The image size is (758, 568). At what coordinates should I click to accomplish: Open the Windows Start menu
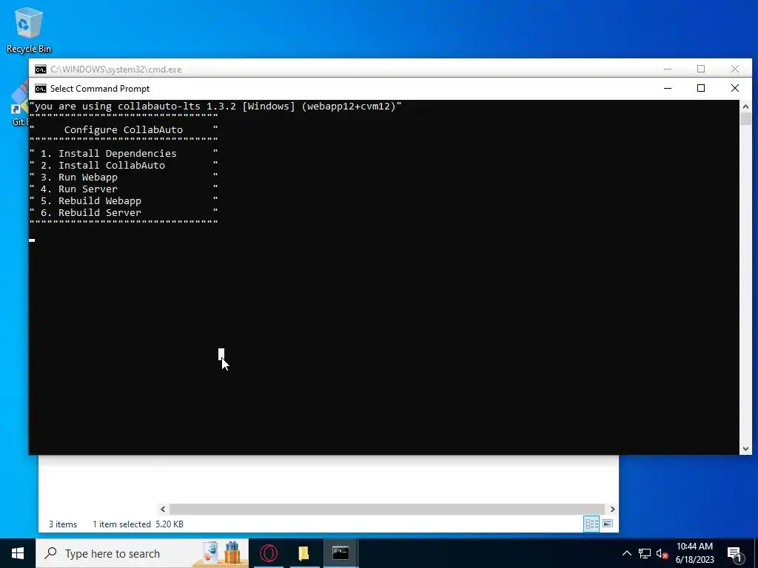pos(18,553)
